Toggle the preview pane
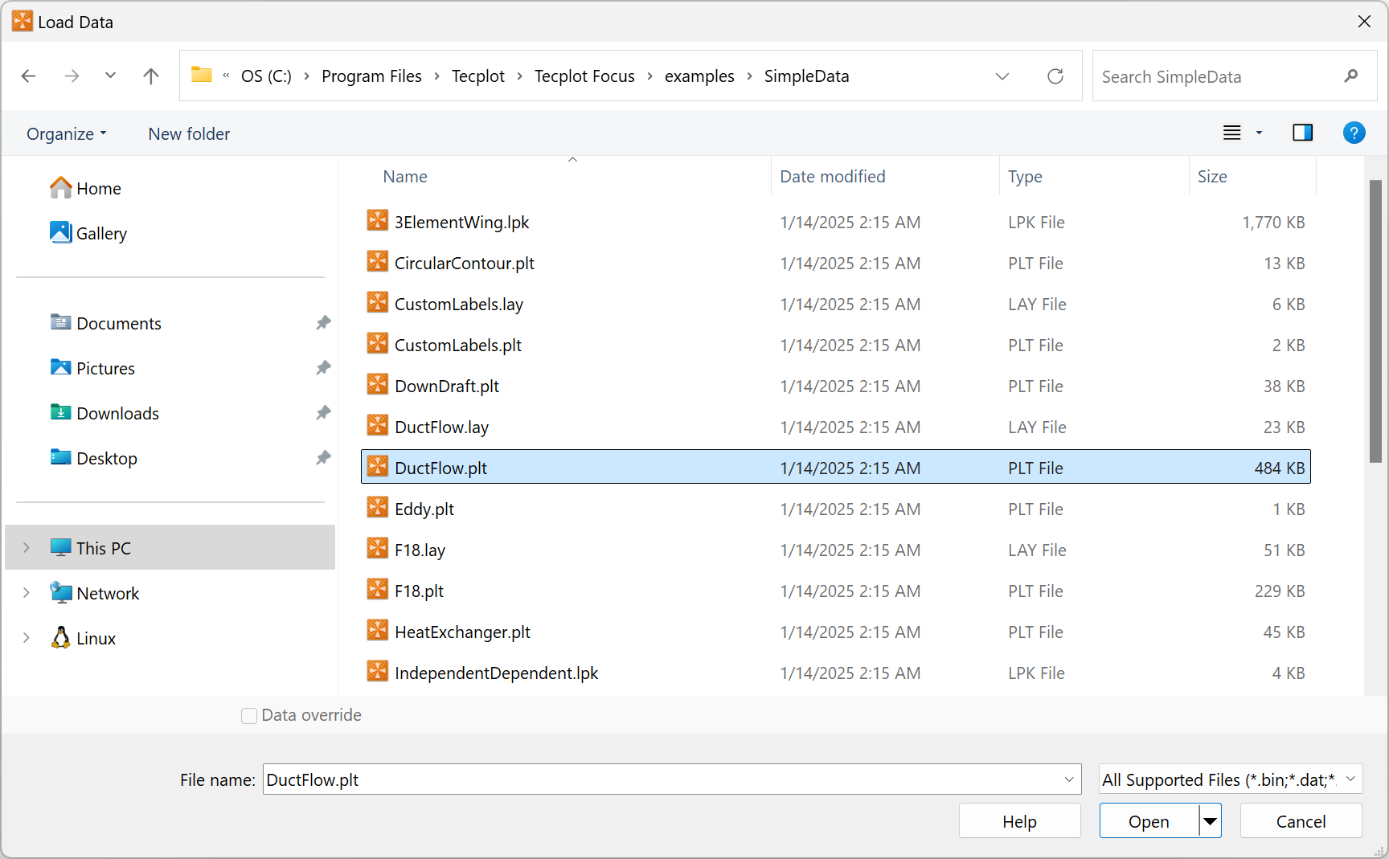The height and width of the screenshot is (859, 1389). tap(1302, 133)
